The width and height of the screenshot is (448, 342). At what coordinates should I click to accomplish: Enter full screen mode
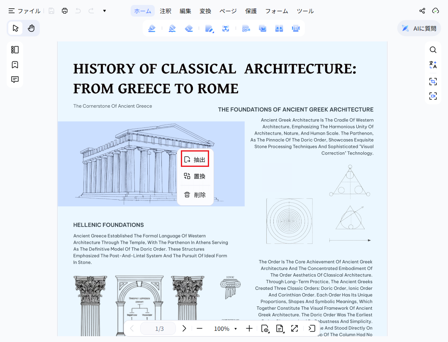coord(295,329)
